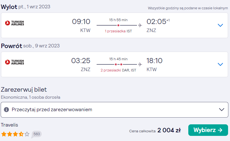This screenshot has height=141, width=230.
Task: Click the info icon before 'Przeczytaj'
Action: click(6, 110)
